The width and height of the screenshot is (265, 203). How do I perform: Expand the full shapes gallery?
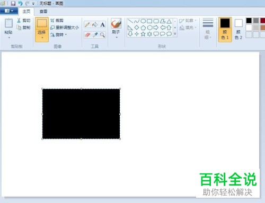pyautogui.click(x=175, y=34)
